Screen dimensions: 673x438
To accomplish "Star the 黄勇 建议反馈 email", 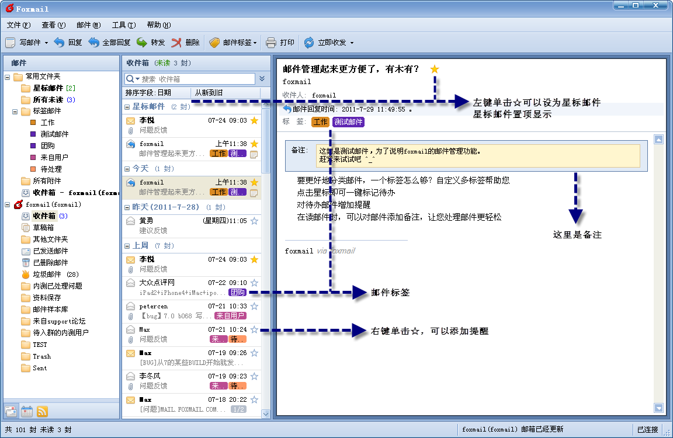I will 254,220.
